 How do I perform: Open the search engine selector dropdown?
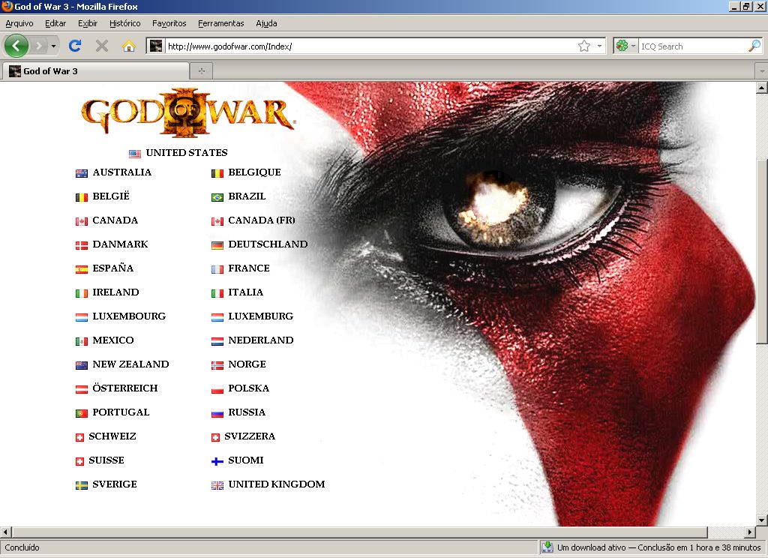[625, 46]
